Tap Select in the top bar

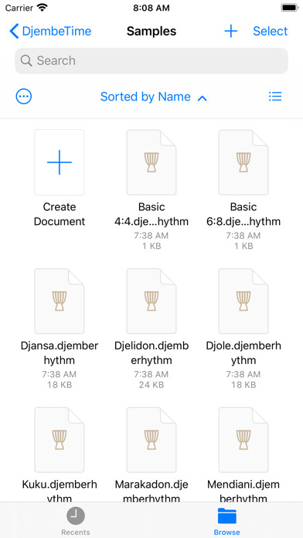tap(271, 31)
